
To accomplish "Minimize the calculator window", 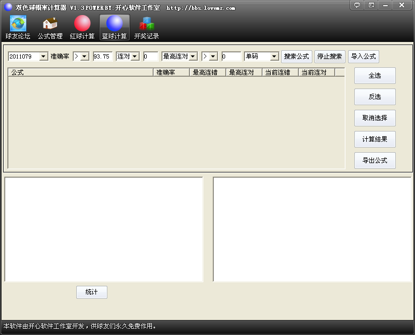I will (385, 5).
